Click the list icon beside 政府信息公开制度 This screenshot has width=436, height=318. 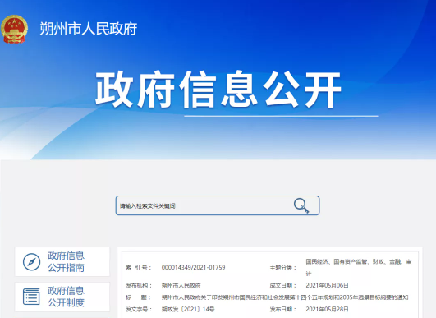[x=31, y=297]
